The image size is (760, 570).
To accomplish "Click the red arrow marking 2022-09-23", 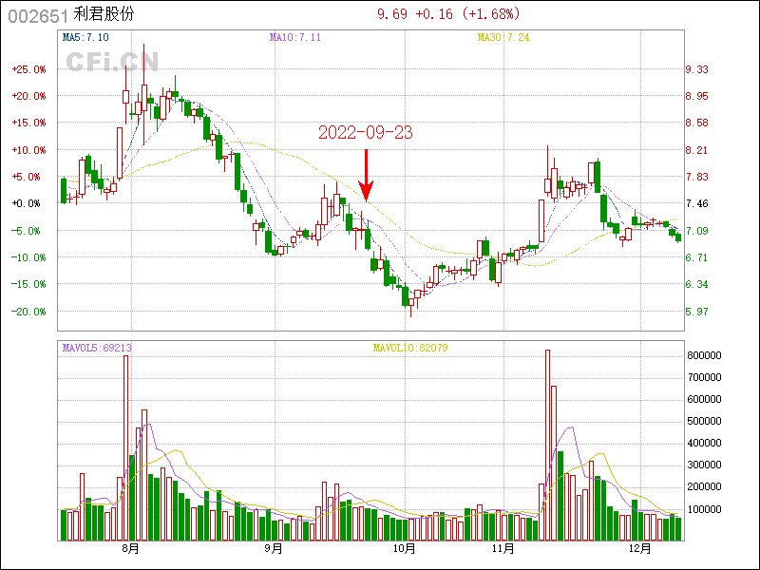I will (367, 174).
